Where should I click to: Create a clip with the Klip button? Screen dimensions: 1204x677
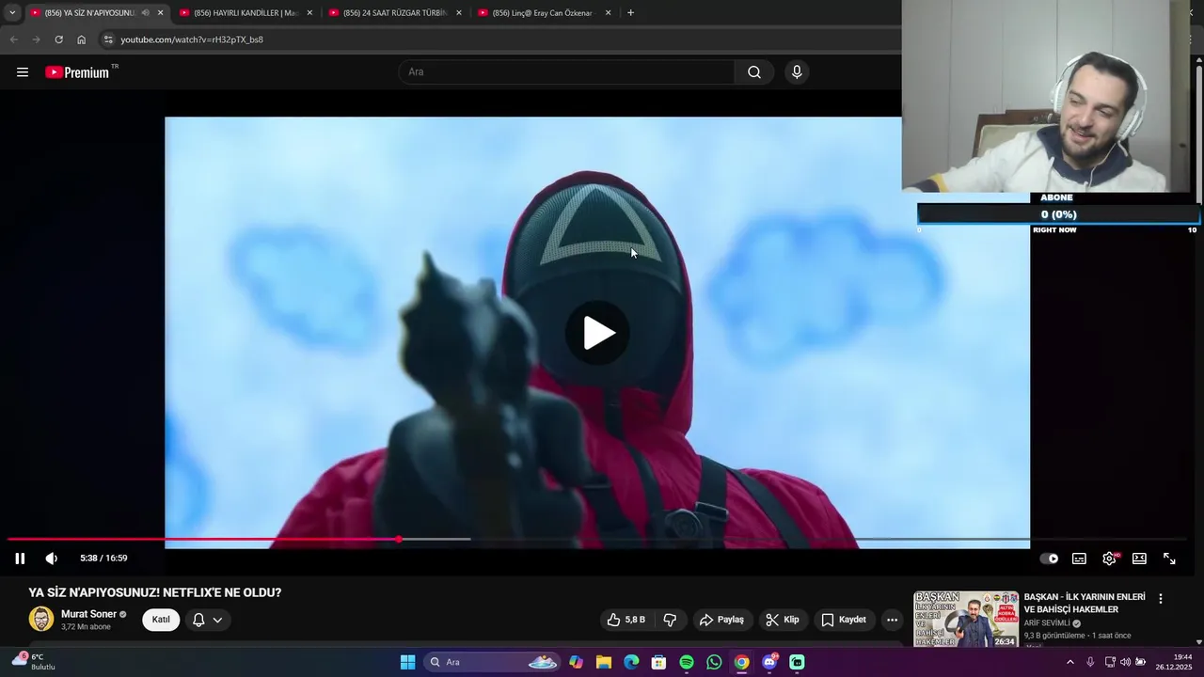point(783,620)
